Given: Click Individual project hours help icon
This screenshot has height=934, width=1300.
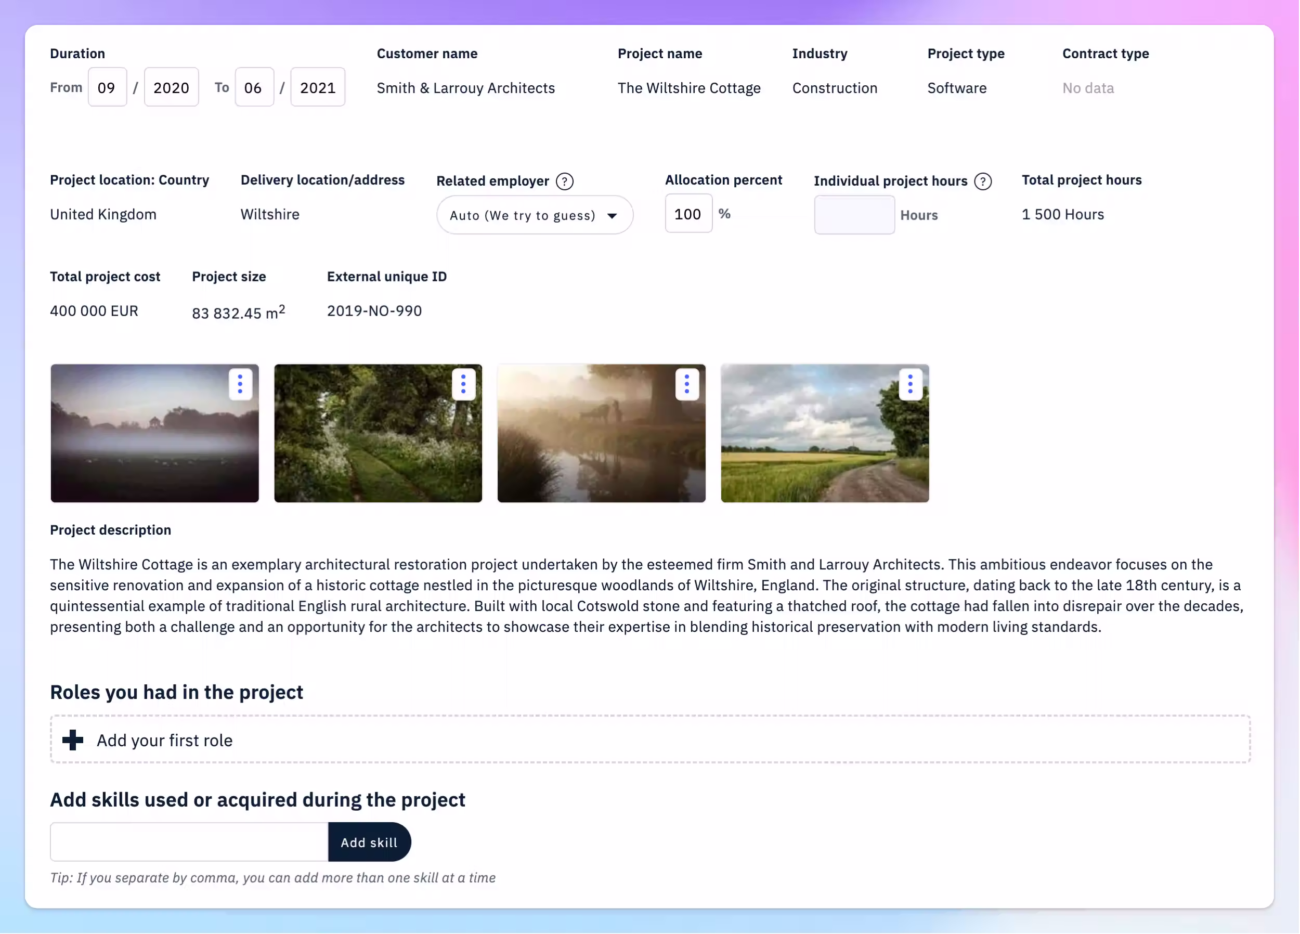Looking at the screenshot, I should 982,181.
